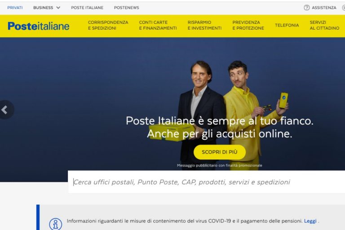Click the Assistenza question mark icon
The height and width of the screenshot is (230, 345).
306,8
